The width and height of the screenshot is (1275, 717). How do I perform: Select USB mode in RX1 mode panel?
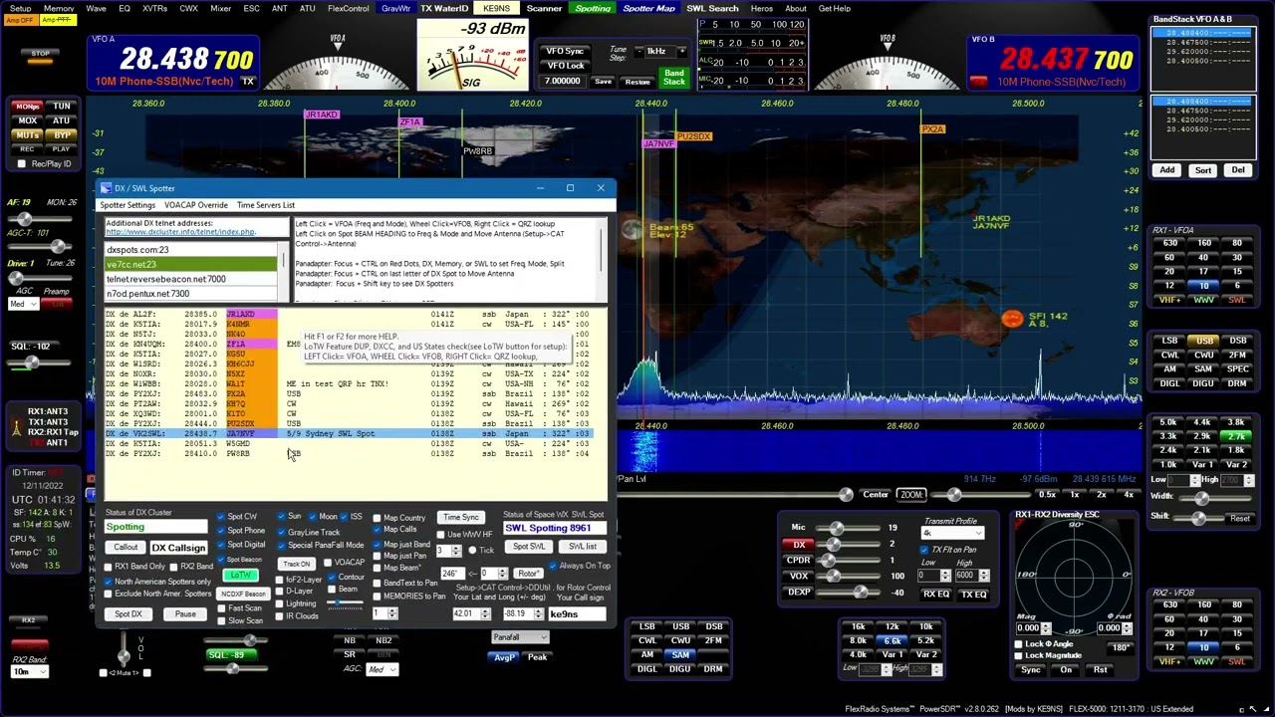tap(1204, 341)
